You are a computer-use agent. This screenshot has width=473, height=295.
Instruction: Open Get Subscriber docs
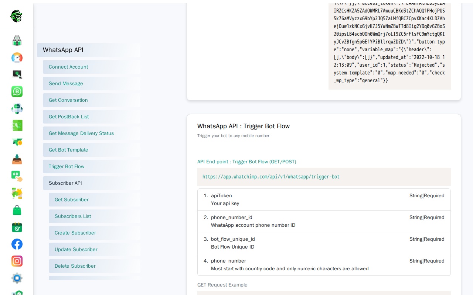95,200
